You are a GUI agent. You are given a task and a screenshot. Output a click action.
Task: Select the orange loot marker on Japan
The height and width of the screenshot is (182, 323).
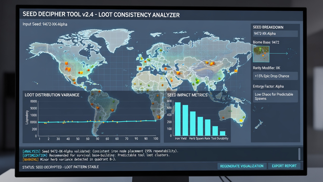(x=236, y=71)
